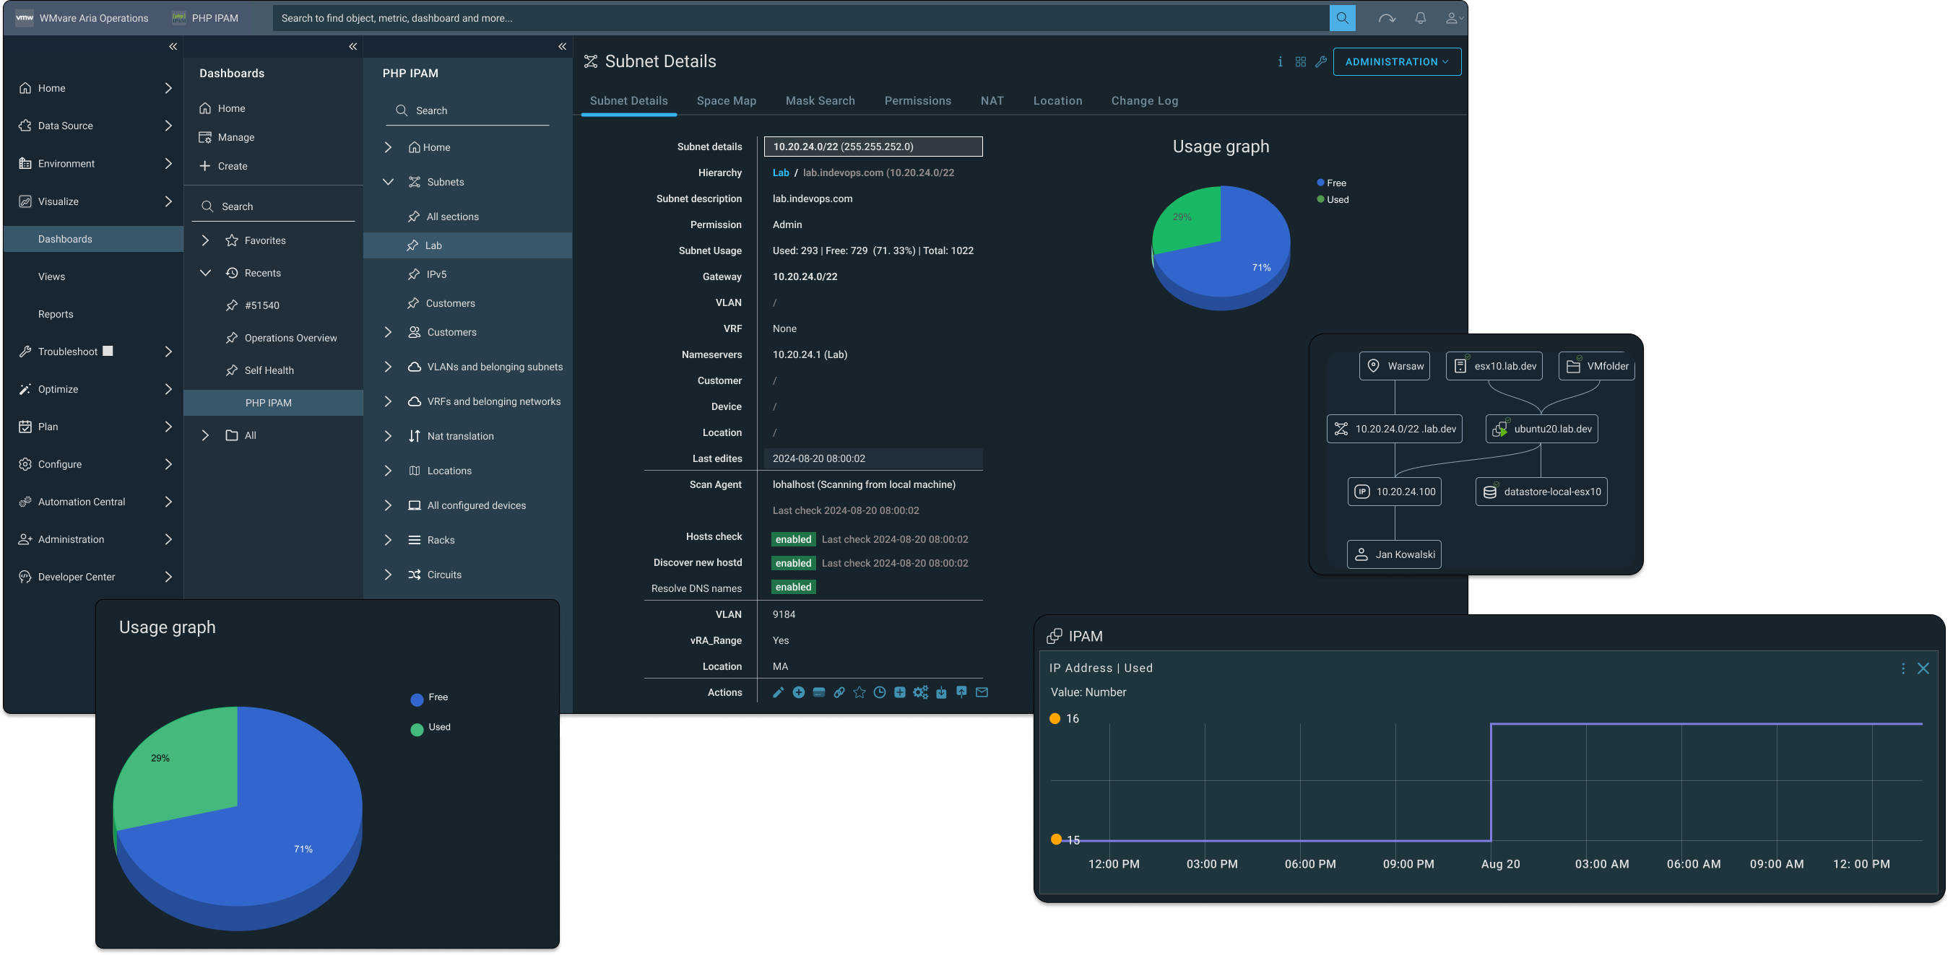The image size is (1953, 955).
Task: Open the ADMINISTRATION dropdown button
Action: click(x=1397, y=62)
